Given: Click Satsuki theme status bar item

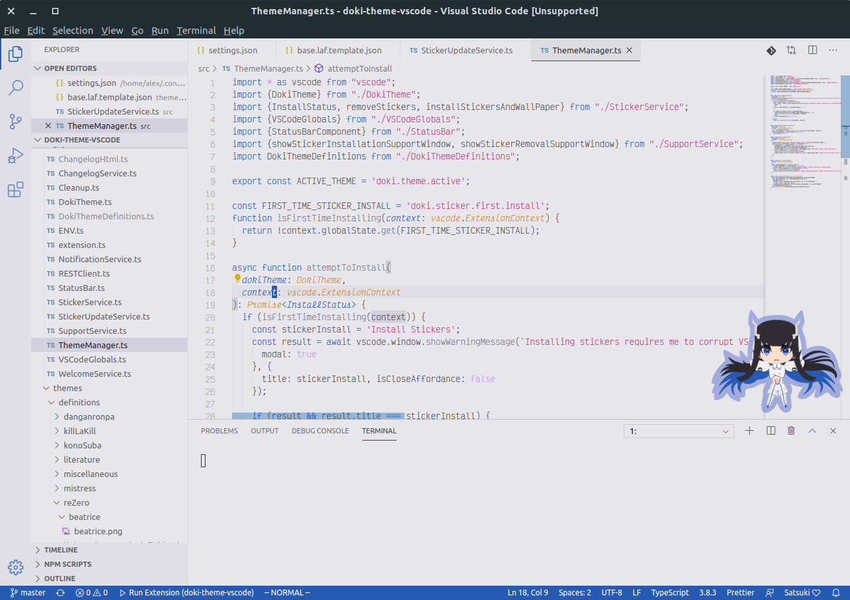Looking at the screenshot, I should [x=802, y=593].
